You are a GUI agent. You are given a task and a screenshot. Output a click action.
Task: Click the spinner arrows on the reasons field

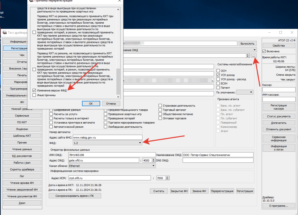pos(248,55)
